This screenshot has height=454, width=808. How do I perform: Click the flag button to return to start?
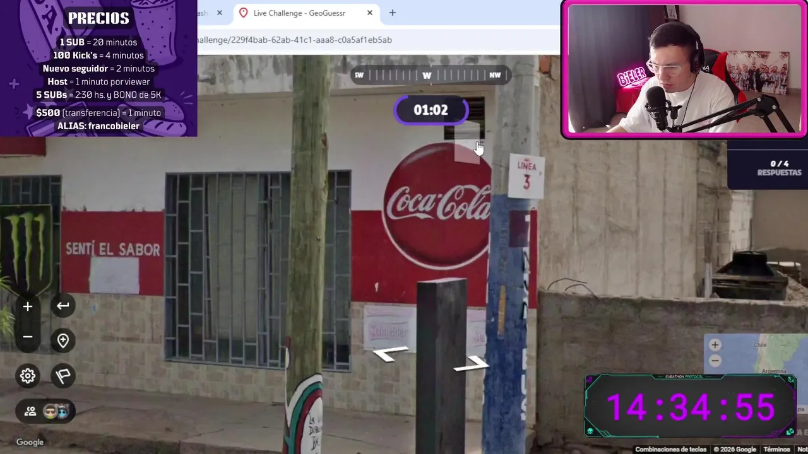62,376
